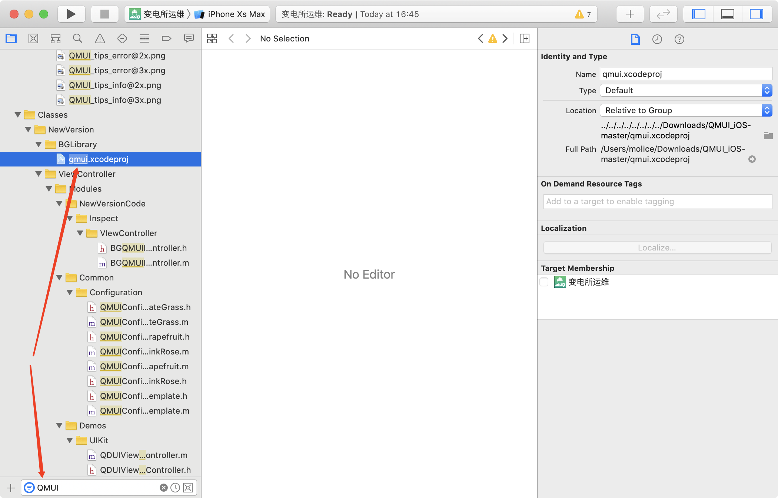Open Quick Help inspector question mark
The height and width of the screenshot is (498, 778).
pos(679,39)
